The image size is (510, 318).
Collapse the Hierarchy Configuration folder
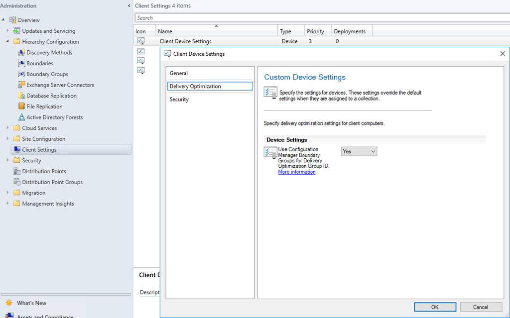pos(8,42)
